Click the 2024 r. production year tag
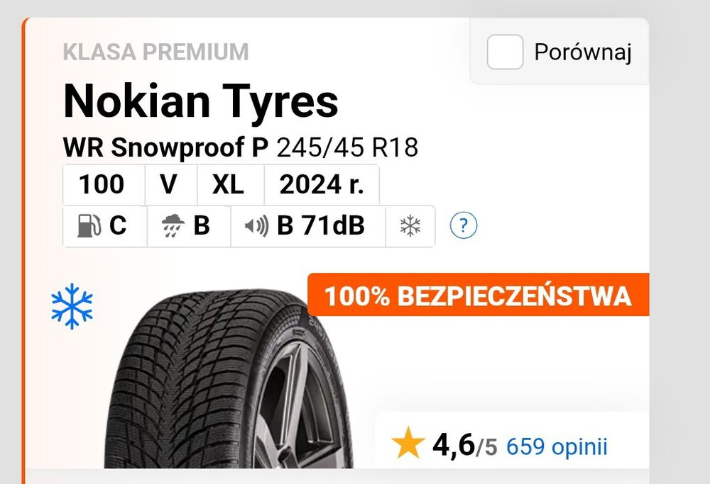Image resolution: width=710 pixels, height=484 pixels. pyautogui.click(x=321, y=184)
